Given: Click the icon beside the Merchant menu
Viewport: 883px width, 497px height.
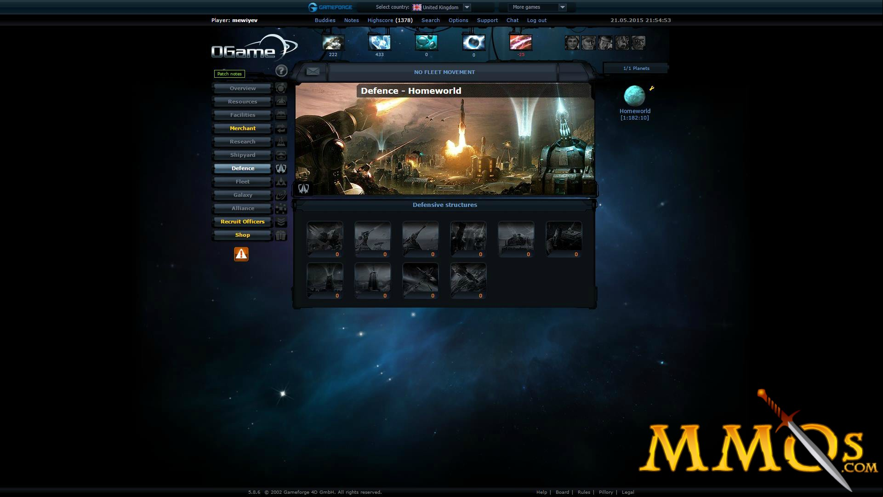Looking at the screenshot, I should coord(281,128).
